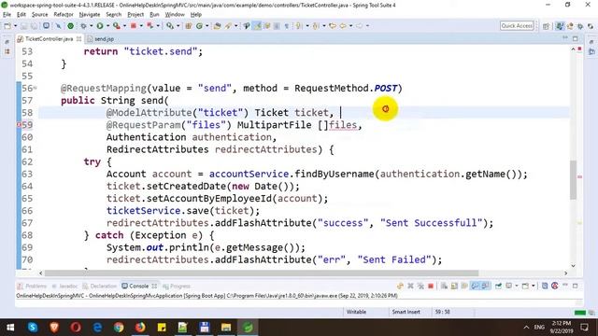The height and width of the screenshot is (336, 598).
Task: Click the Remove All Terminated Launches icon
Action: tap(420, 286)
